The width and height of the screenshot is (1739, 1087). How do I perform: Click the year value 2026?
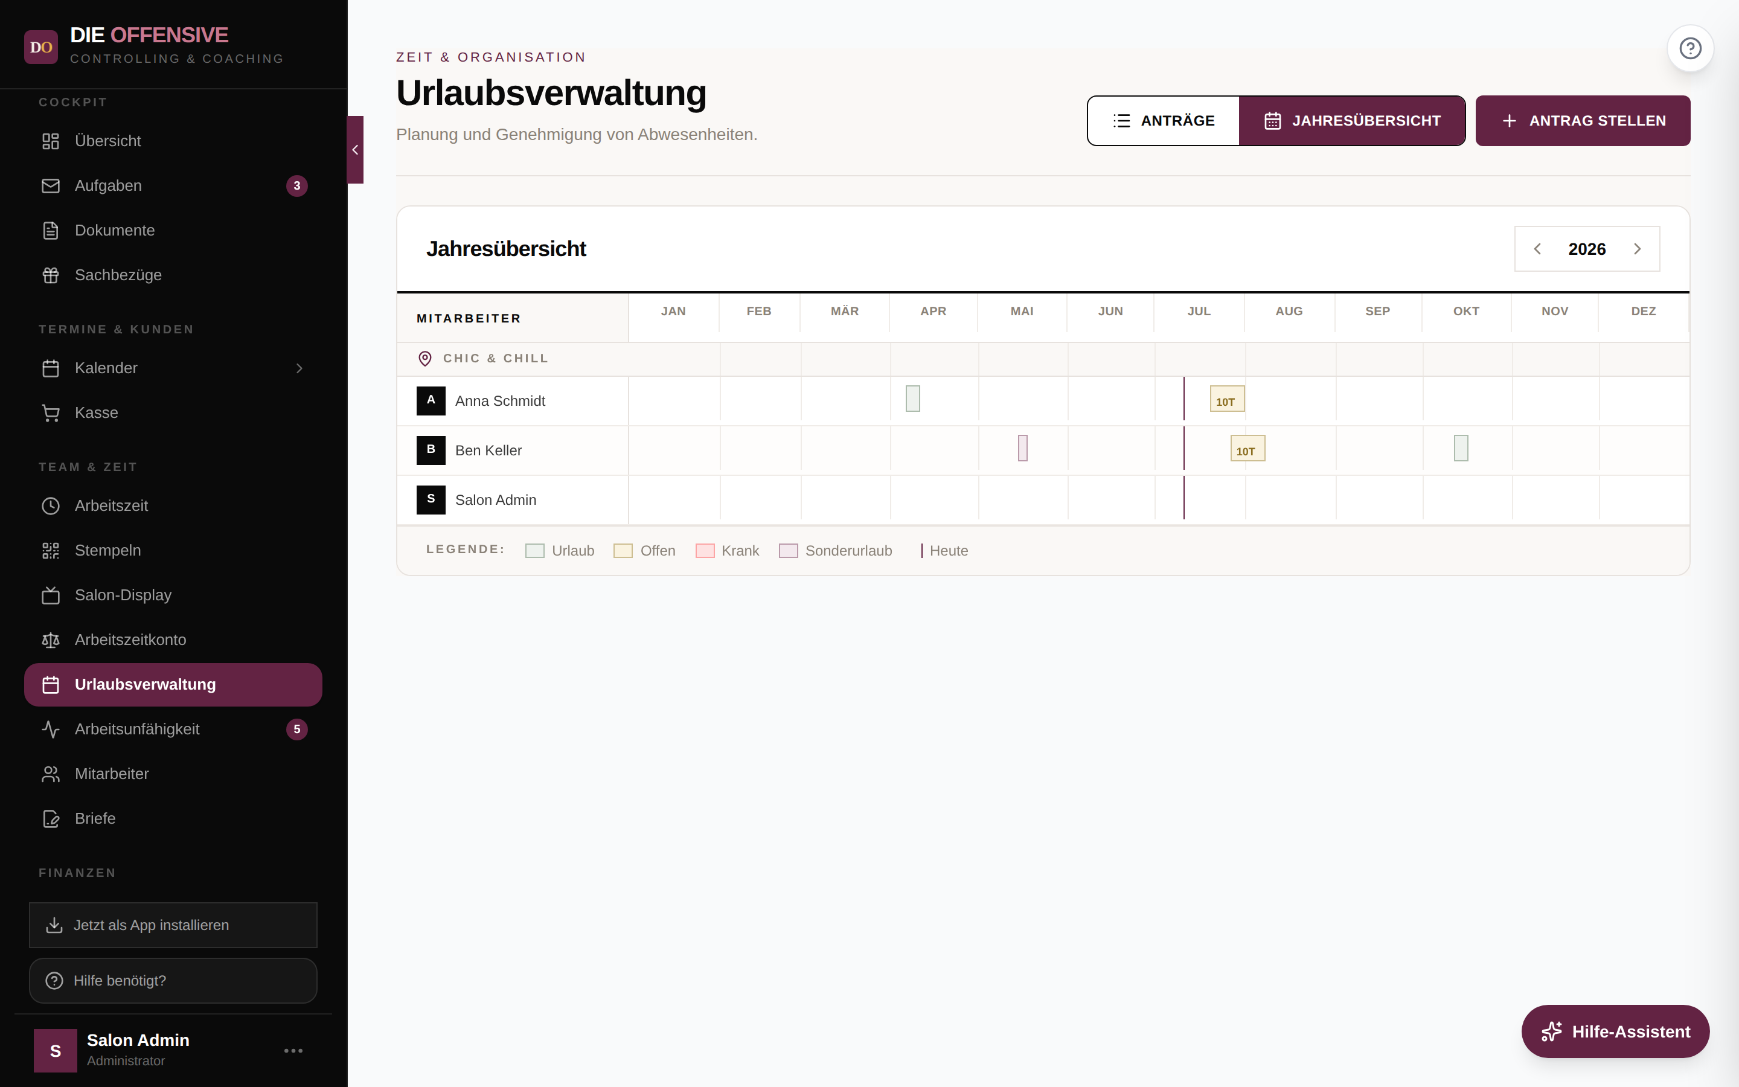click(1587, 249)
